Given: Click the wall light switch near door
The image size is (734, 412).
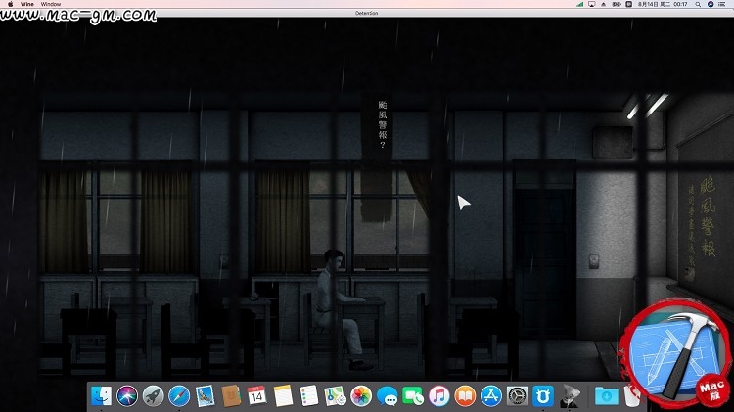Looking at the screenshot, I should click(594, 260).
